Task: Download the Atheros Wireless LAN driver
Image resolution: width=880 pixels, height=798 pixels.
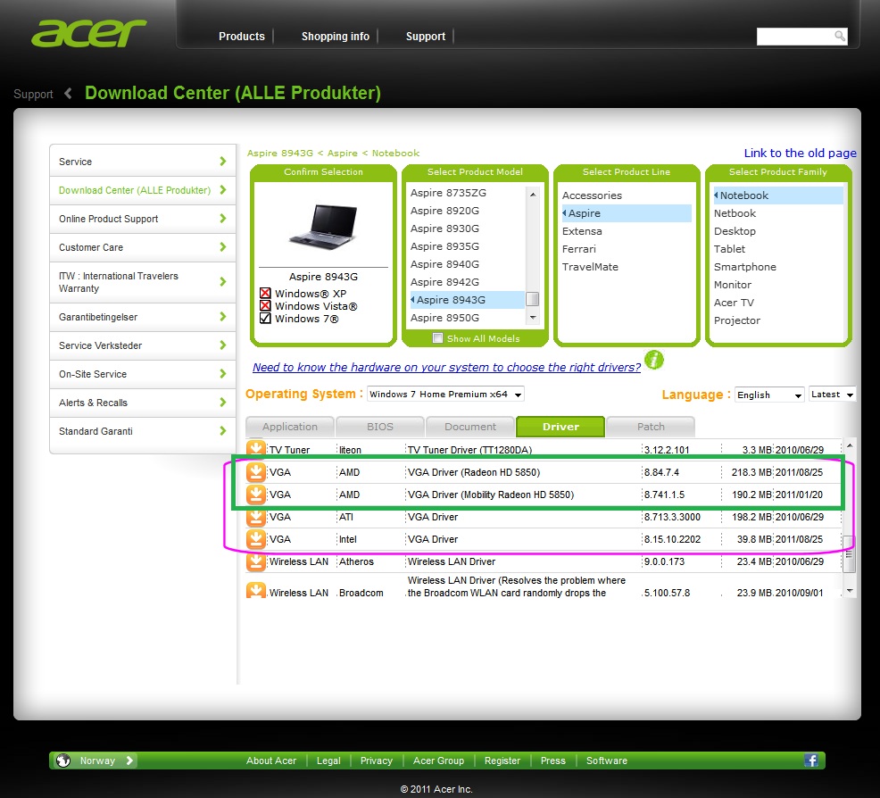Action: tap(256, 561)
